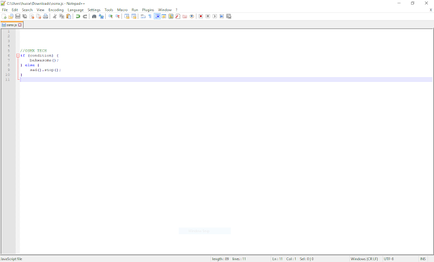
Task: Open Find using the binoculars icon
Action: 94,16
